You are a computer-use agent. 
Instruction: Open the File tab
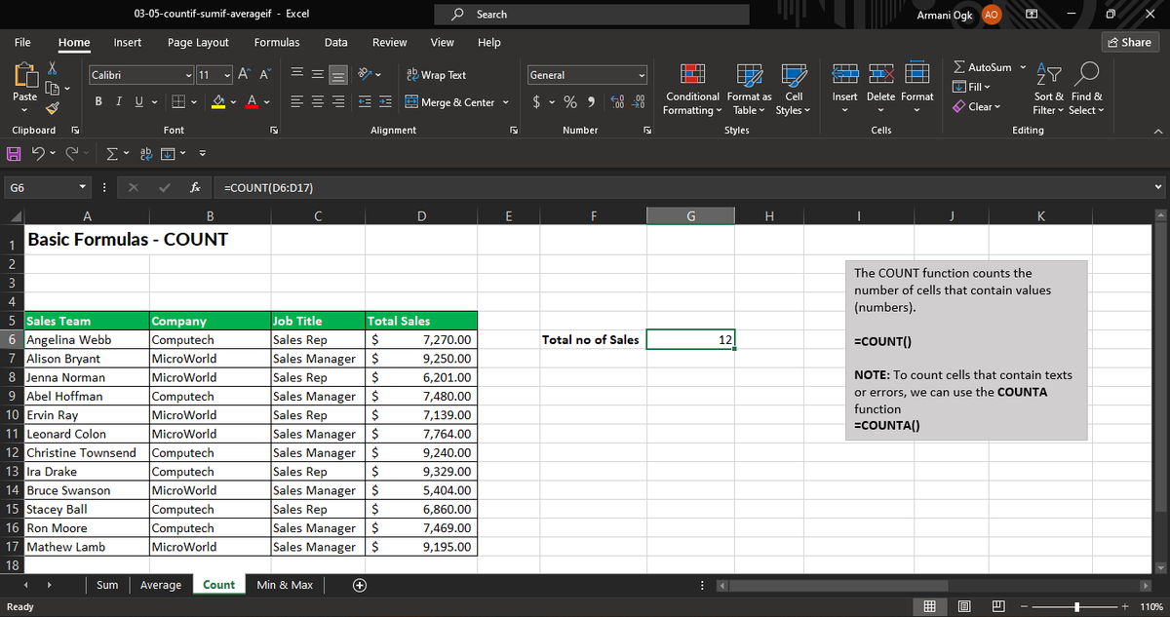21,42
